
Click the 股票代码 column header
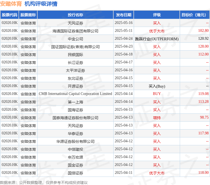click(x=10, y=15)
